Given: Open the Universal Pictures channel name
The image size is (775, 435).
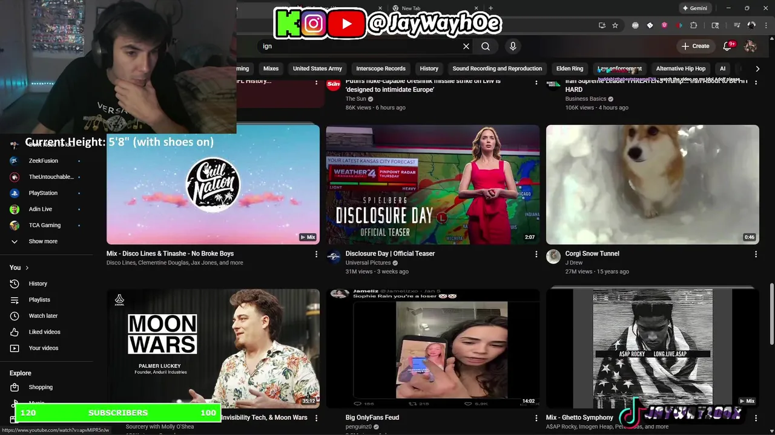Looking at the screenshot, I should (368, 263).
